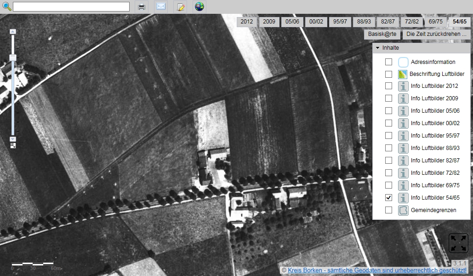Click info icon for Luftbilder 00/02

point(403,123)
